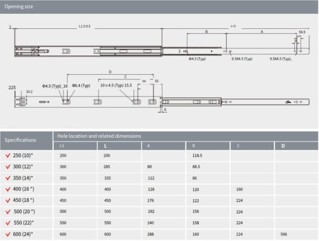Click the value 285 in column L
This screenshot has height=241, width=319.
(x=107, y=167)
